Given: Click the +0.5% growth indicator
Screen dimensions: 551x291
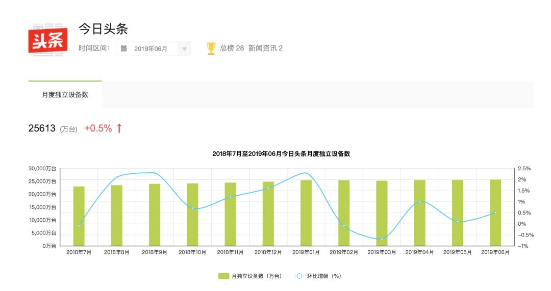Looking at the screenshot, I should click(98, 128).
